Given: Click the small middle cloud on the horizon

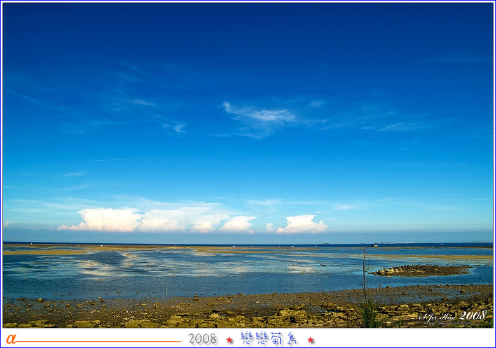Looking at the screenshot, I should (238, 224).
